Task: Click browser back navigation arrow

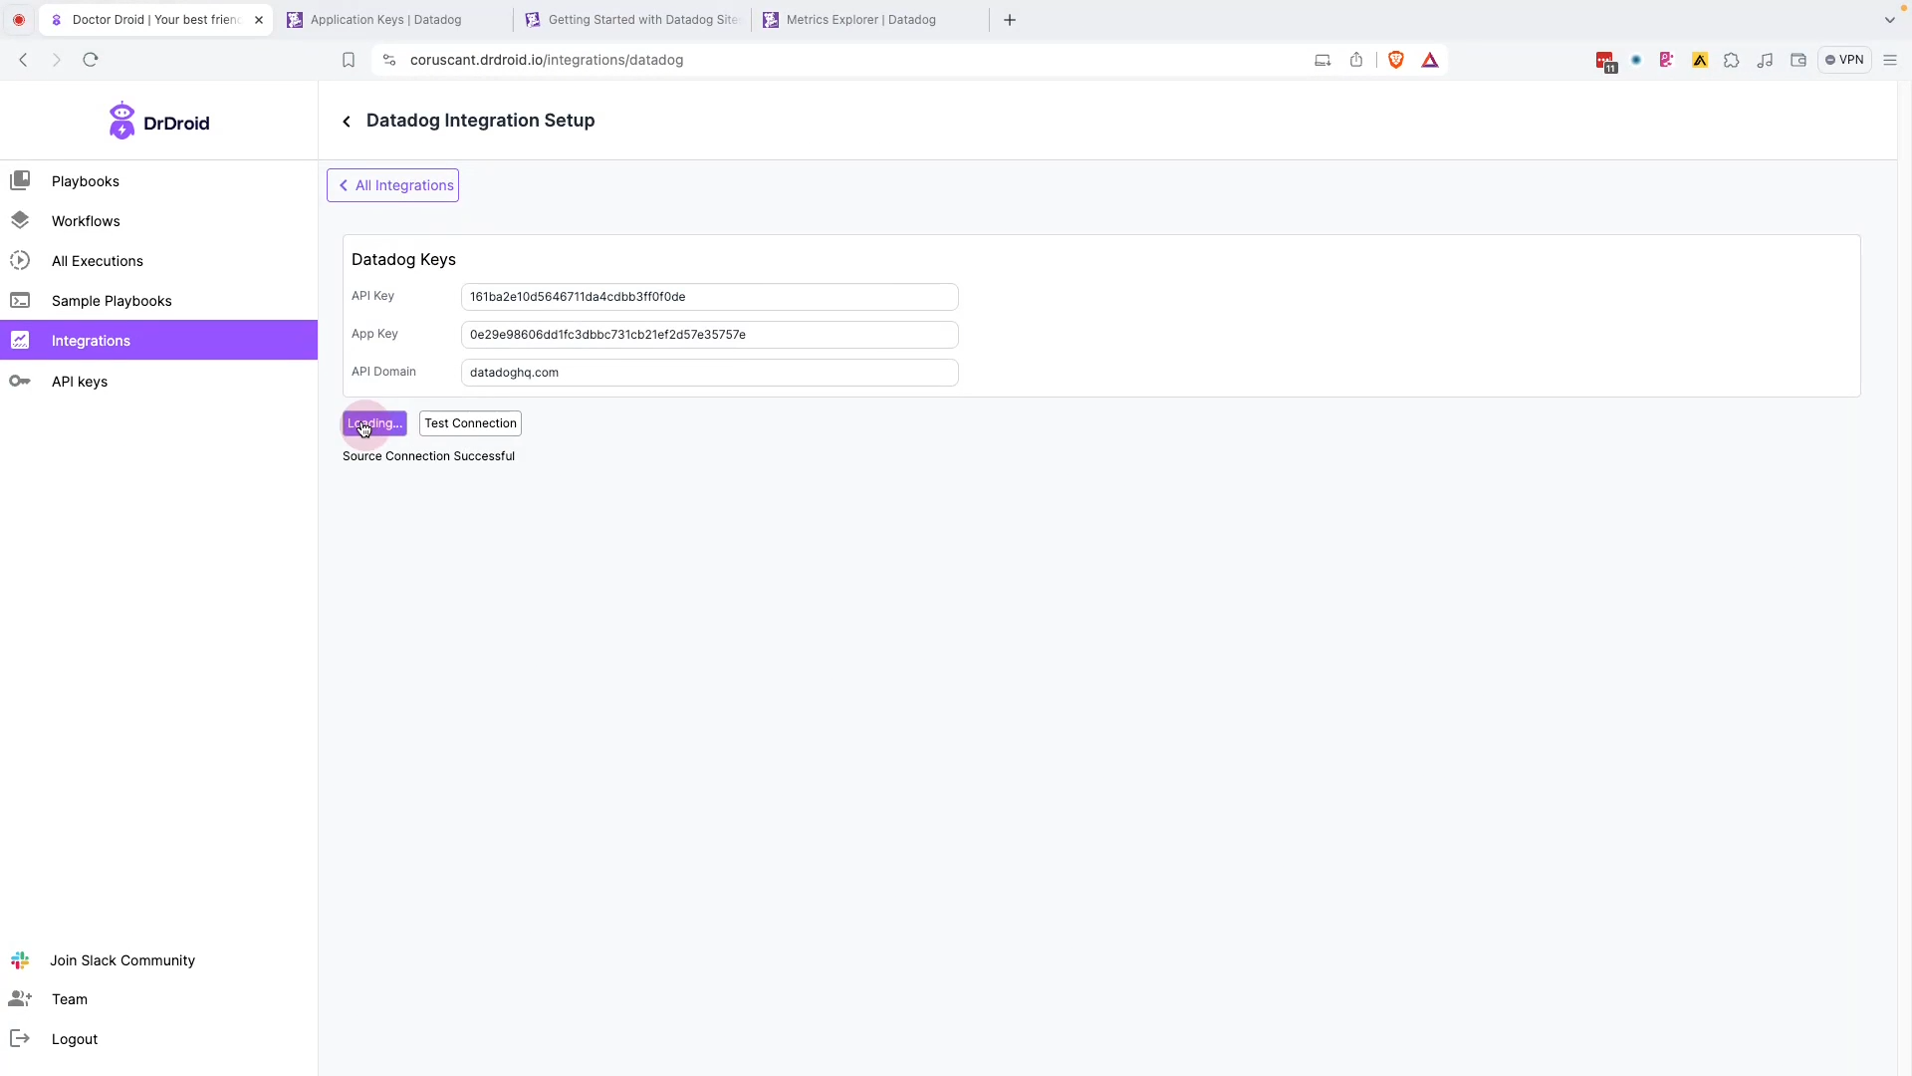Action: click(23, 60)
